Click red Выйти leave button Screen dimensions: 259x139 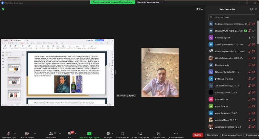[x=197, y=135]
